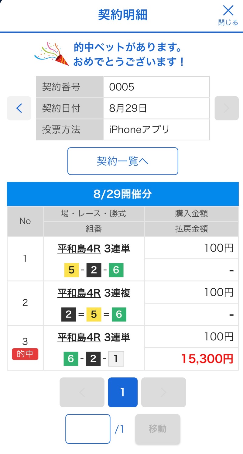Click the 8/29開催分 section header

pyautogui.click(x=123, y=194)
